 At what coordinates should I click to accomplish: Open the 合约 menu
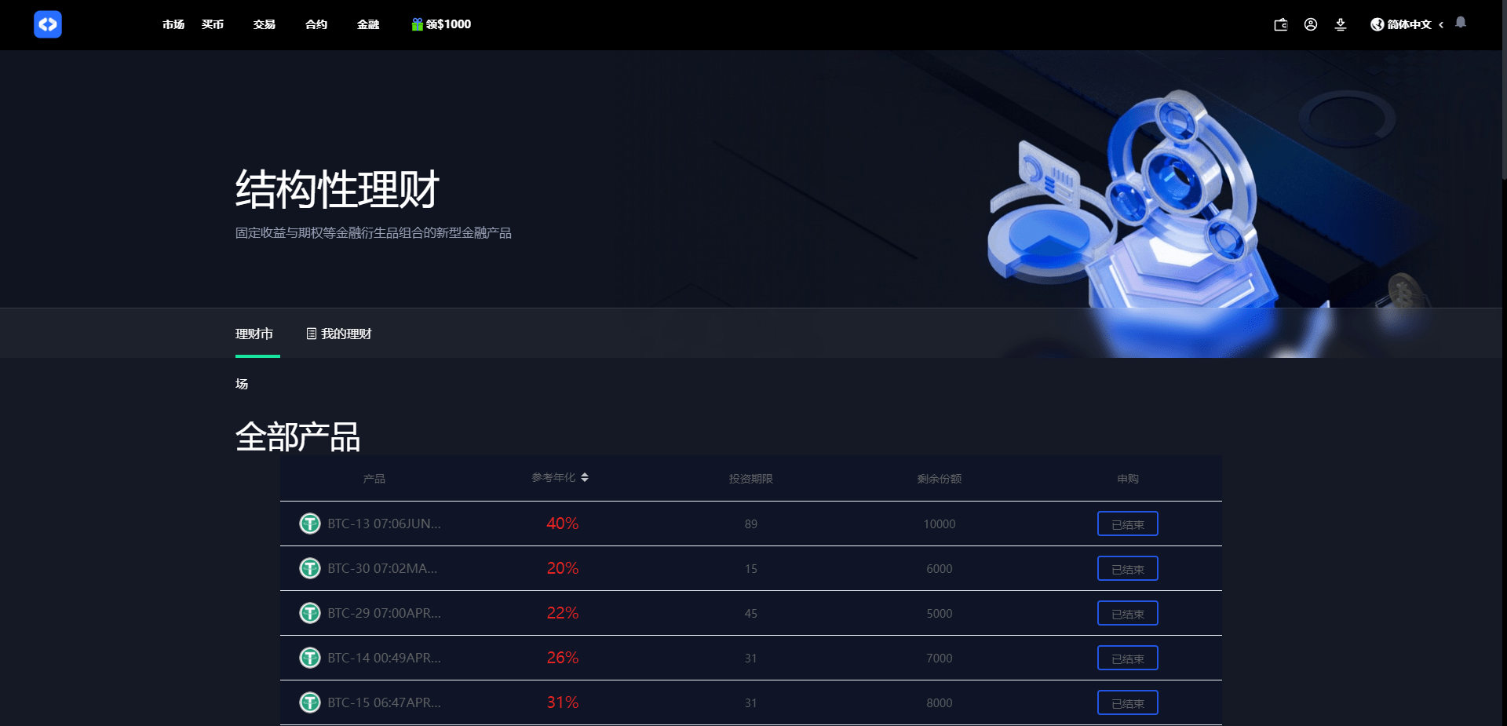point(316,24)
